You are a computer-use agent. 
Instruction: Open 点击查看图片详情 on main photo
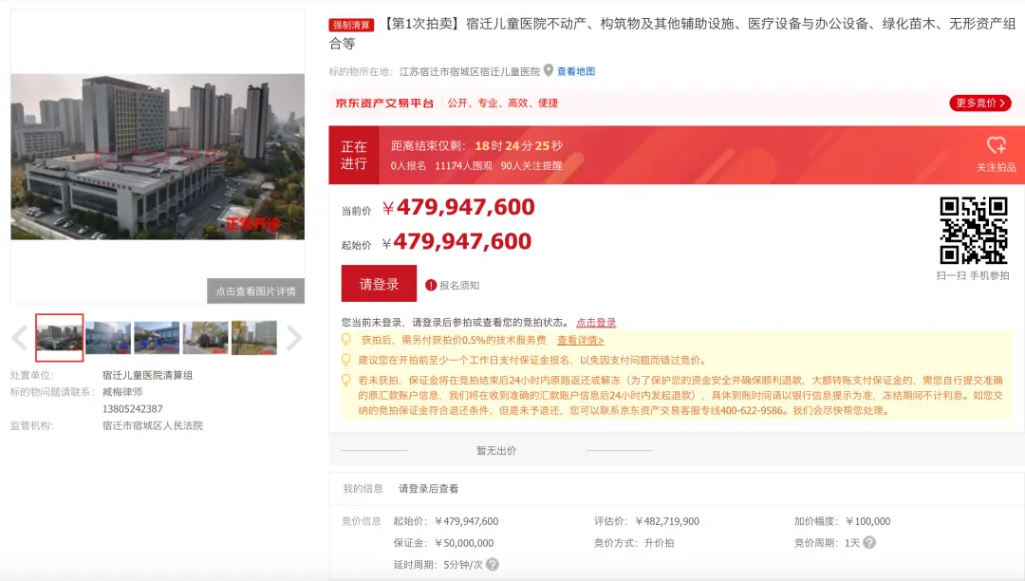point(255,291)
